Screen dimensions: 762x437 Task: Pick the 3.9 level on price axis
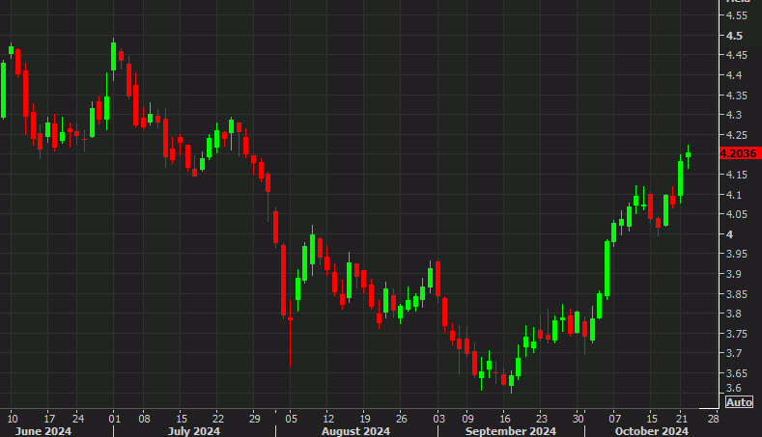[x=734, y=274]
